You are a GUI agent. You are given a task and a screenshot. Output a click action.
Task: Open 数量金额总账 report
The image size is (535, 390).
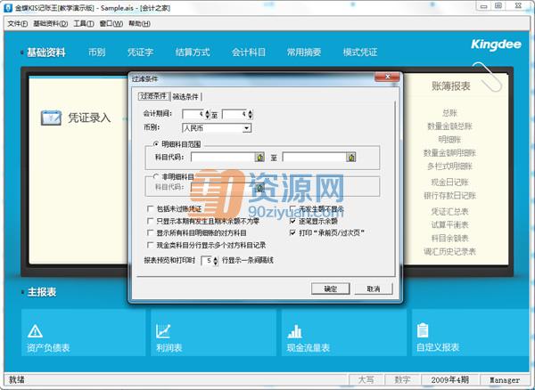click(449, 126)
